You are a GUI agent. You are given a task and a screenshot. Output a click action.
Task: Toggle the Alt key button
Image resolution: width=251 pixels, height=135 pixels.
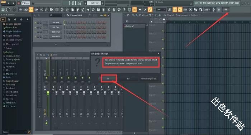tap(180, 10)
